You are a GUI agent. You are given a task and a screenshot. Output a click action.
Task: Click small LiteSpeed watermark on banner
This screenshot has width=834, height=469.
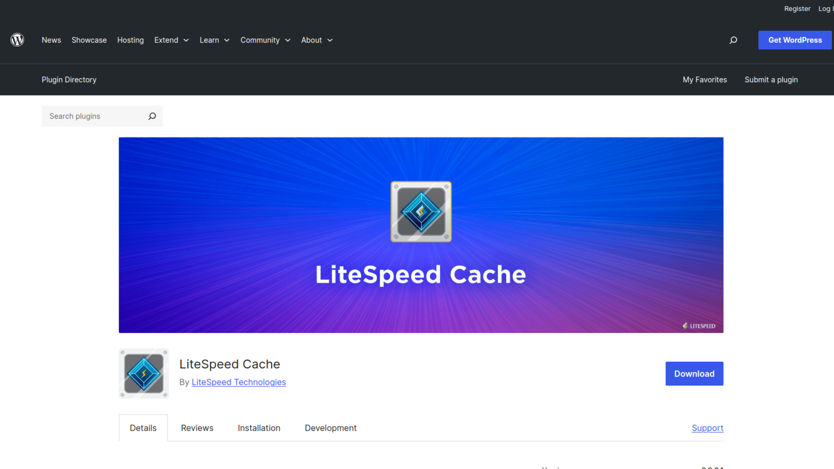[698, 326]
